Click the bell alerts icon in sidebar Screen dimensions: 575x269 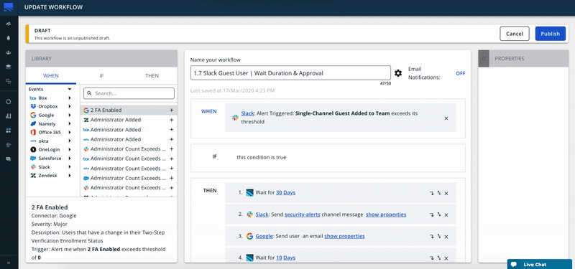[x=9, y=38]
